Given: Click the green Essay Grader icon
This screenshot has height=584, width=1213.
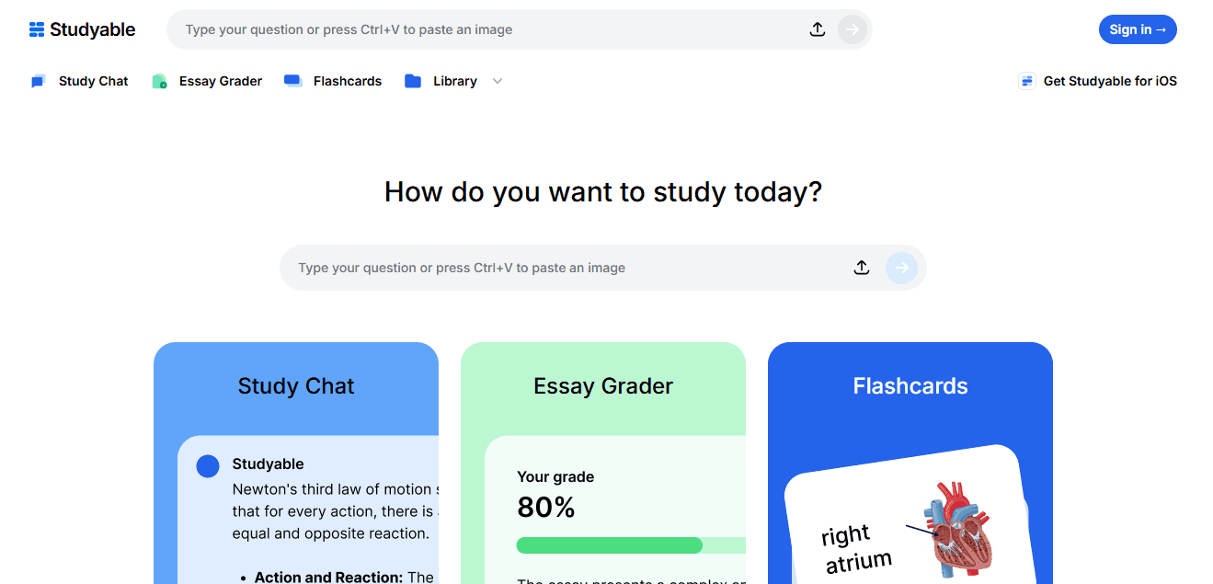Looking at the screenshot, I should (x=158, y=81).
